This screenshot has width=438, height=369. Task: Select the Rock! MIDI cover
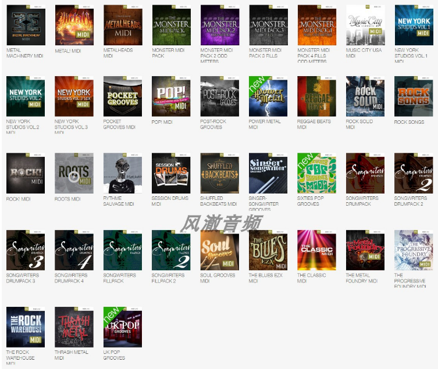[x=26, y=173]
